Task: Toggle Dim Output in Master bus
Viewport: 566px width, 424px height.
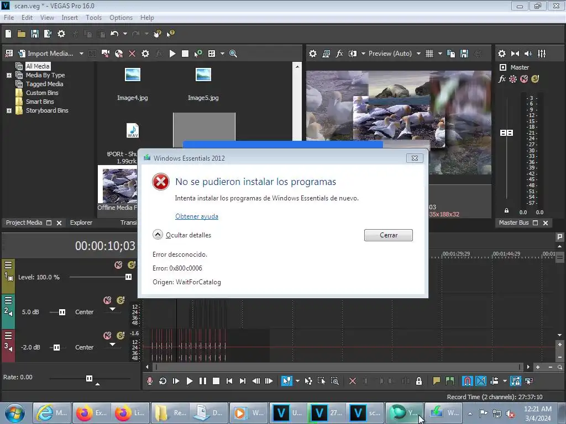Action: pyautogui.click(x=528, y=54)
